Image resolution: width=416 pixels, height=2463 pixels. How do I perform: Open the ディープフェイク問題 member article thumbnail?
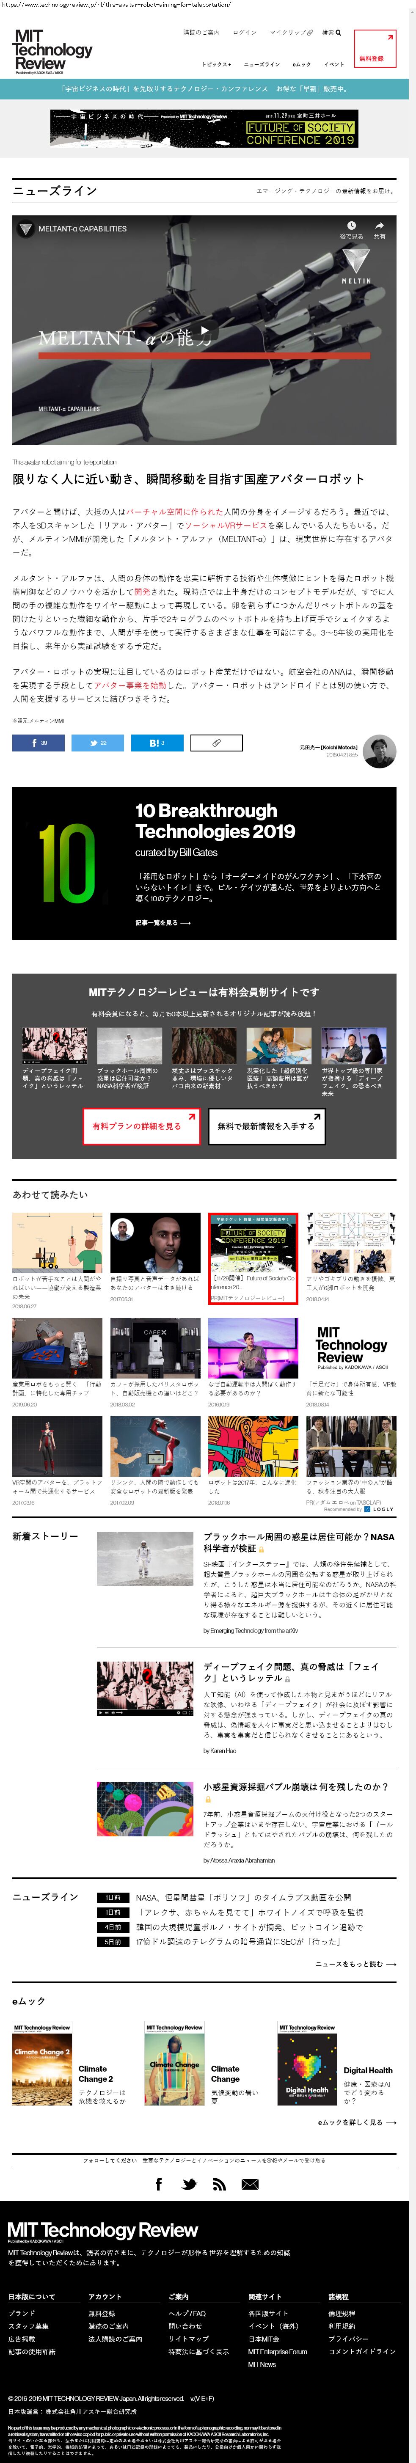[55, 1046]
